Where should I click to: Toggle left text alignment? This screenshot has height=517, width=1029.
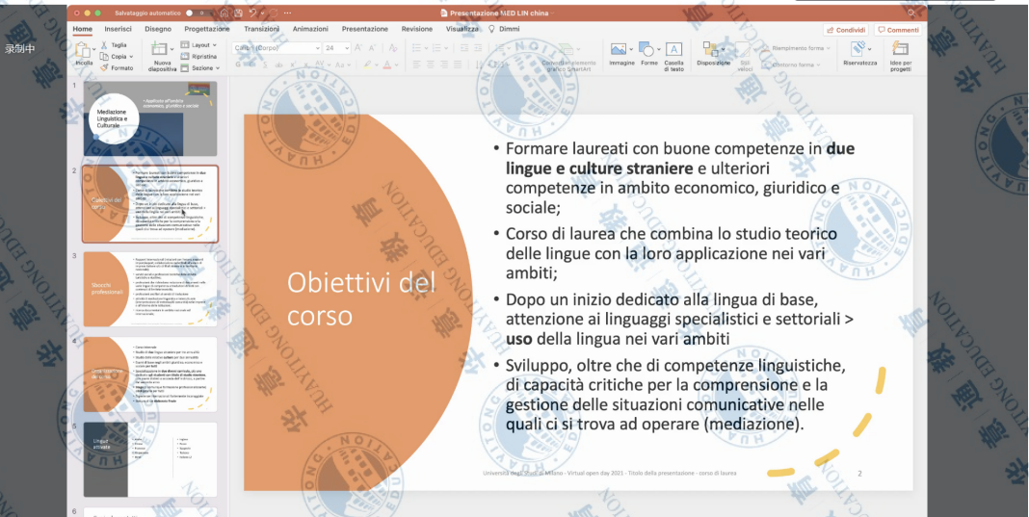(x=416, y=65)
